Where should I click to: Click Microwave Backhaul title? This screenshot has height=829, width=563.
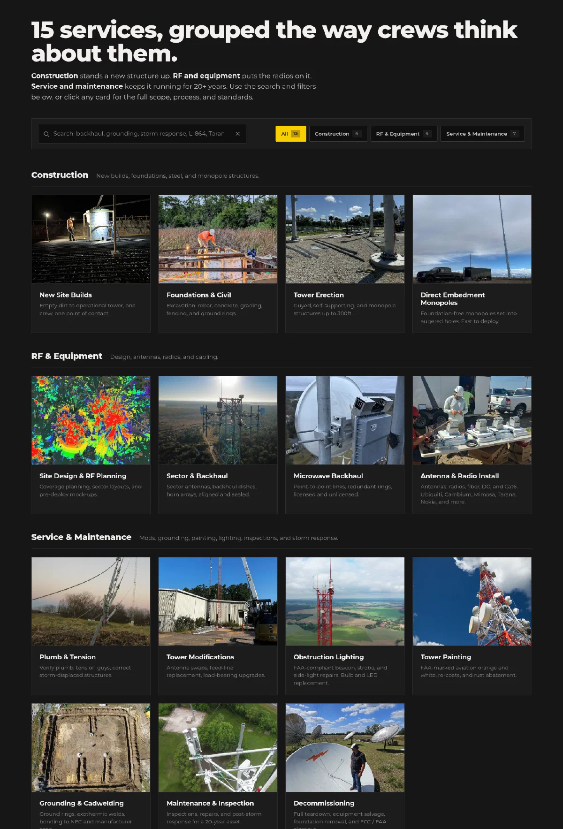click(328, 476)
